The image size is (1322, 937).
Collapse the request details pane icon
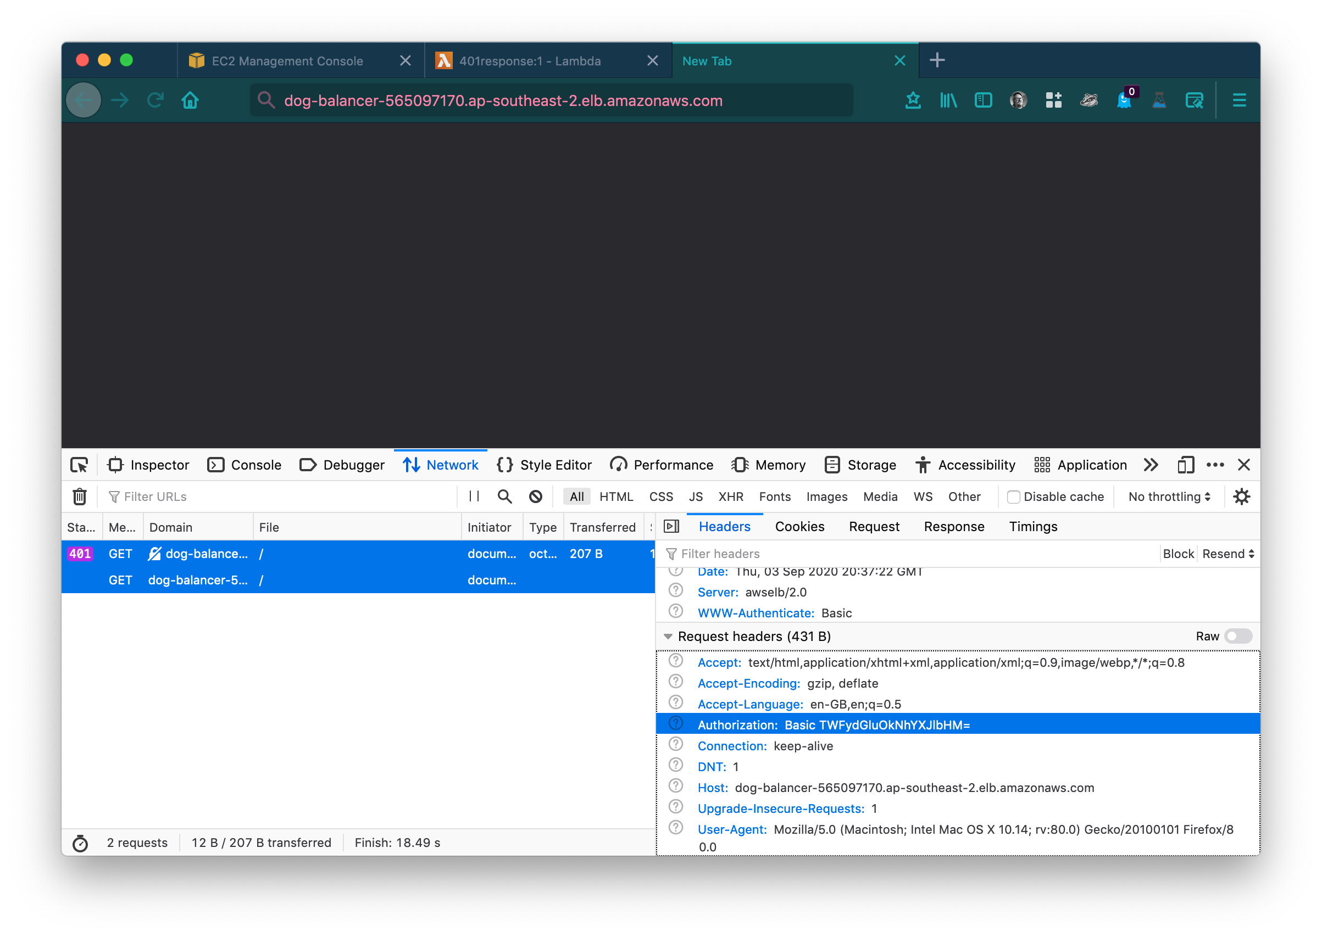[x=671, y=527]
